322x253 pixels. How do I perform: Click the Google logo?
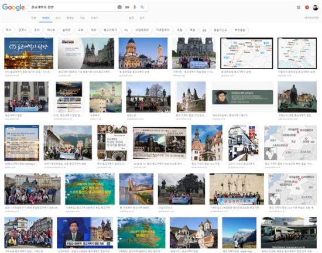[x=13, y=8]
